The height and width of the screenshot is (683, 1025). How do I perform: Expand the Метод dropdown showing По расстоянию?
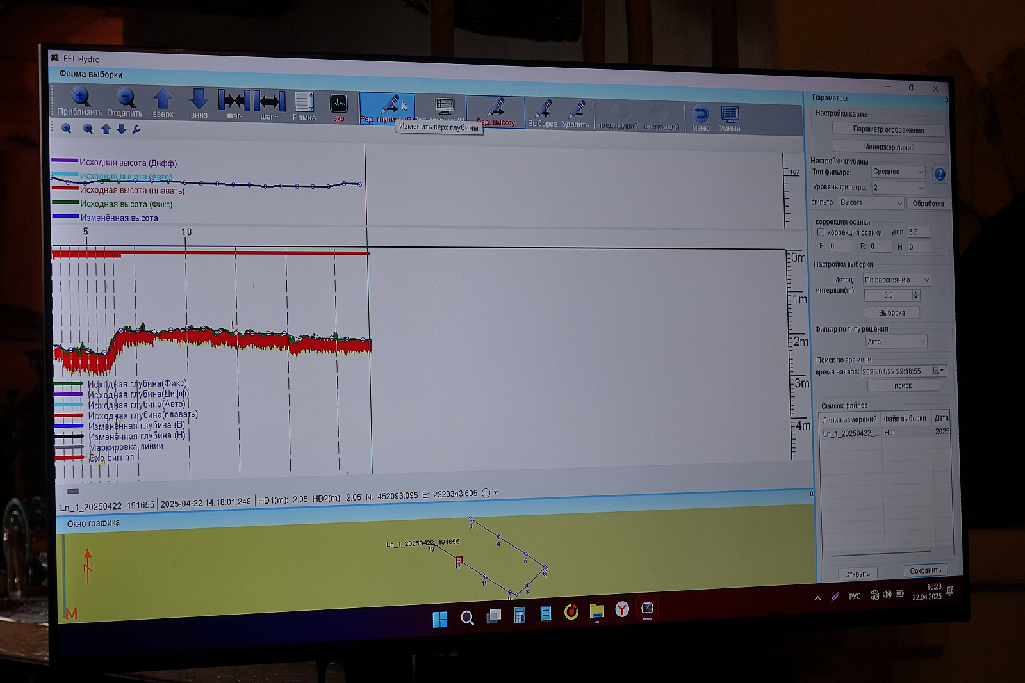pos(896,280)
